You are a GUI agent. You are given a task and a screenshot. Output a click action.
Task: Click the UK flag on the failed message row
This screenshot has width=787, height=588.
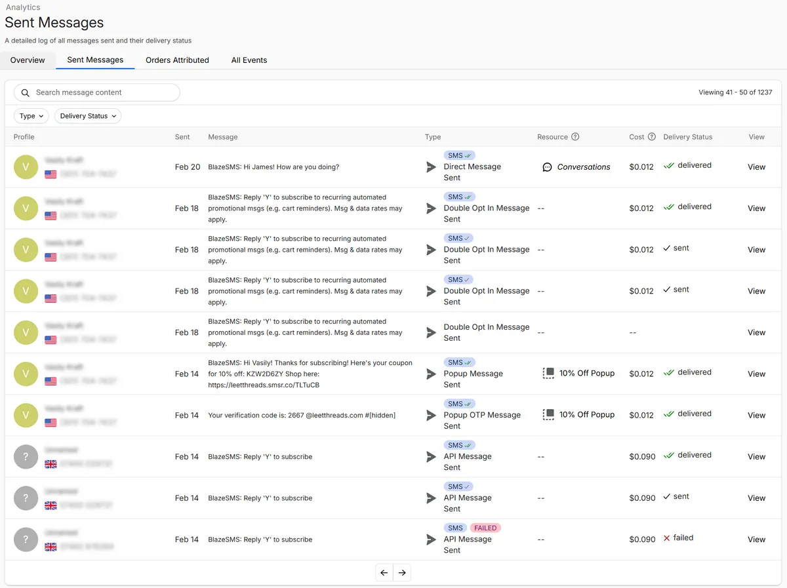coord(50,547)
